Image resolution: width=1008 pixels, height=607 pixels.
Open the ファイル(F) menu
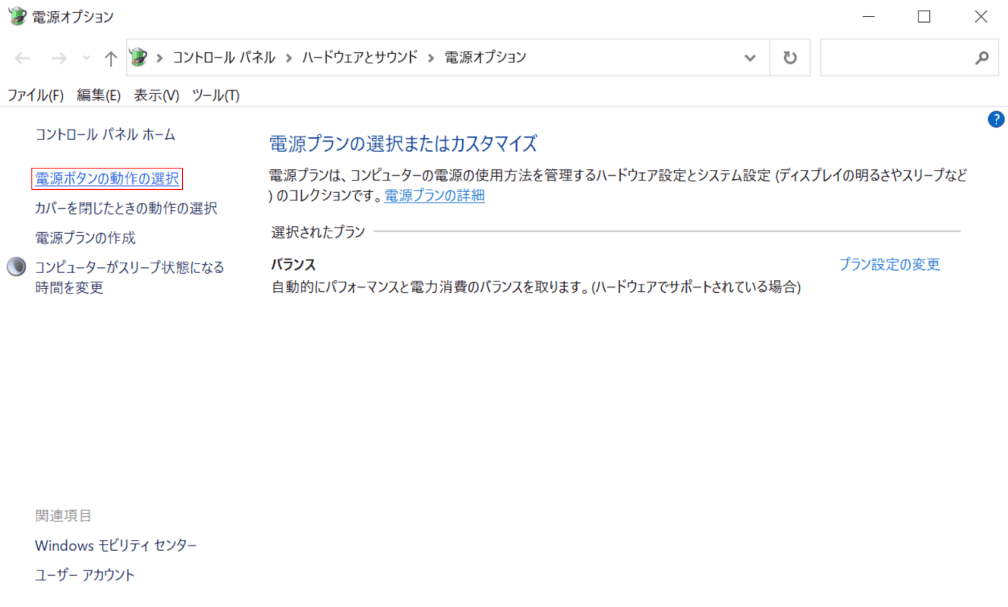click(x=36, y=95)
